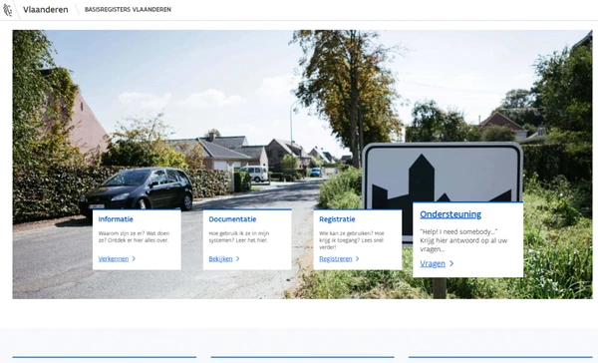This screenshot has width=598, height=363.
Task: Click the arrow beside Registreren
Action: click(x=358, y=259)
